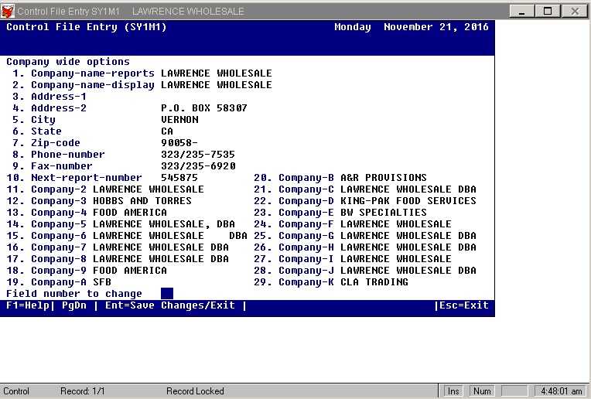Viewport: 591px width, 399px height.
Task: Select the Company-H field label
Action: 306,247
